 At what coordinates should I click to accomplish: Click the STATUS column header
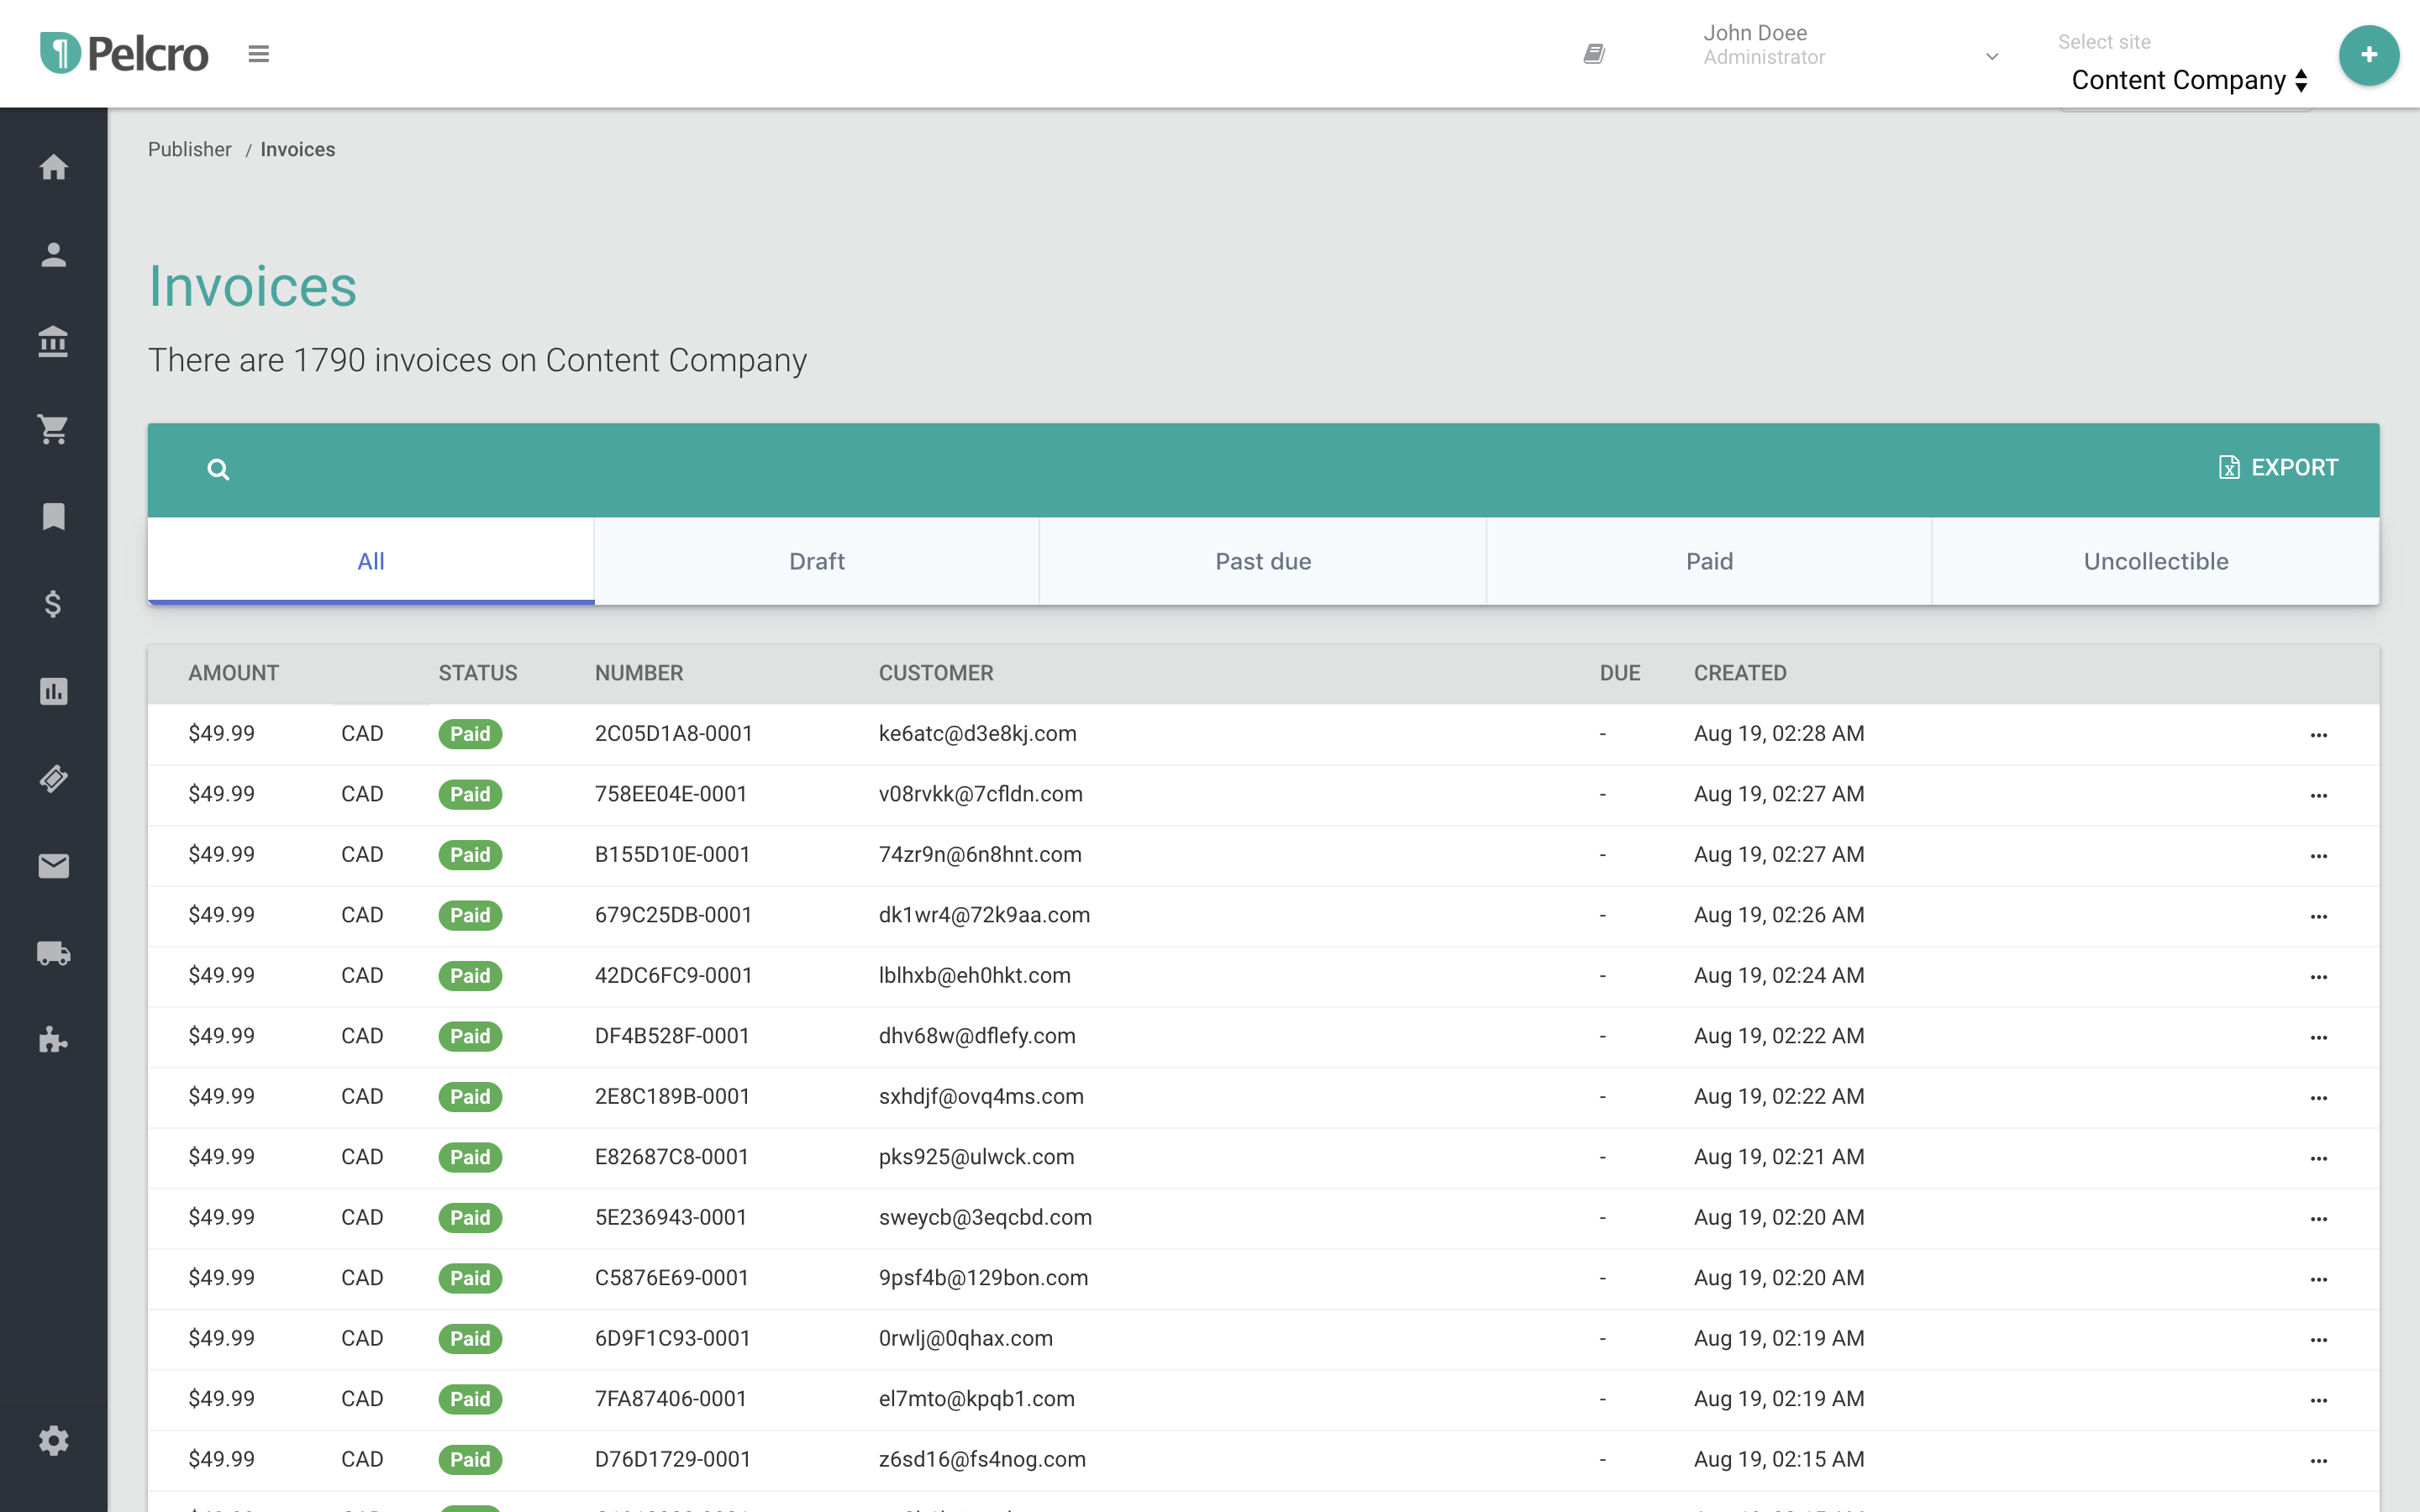pyautogui.click(x=478, y=673)
